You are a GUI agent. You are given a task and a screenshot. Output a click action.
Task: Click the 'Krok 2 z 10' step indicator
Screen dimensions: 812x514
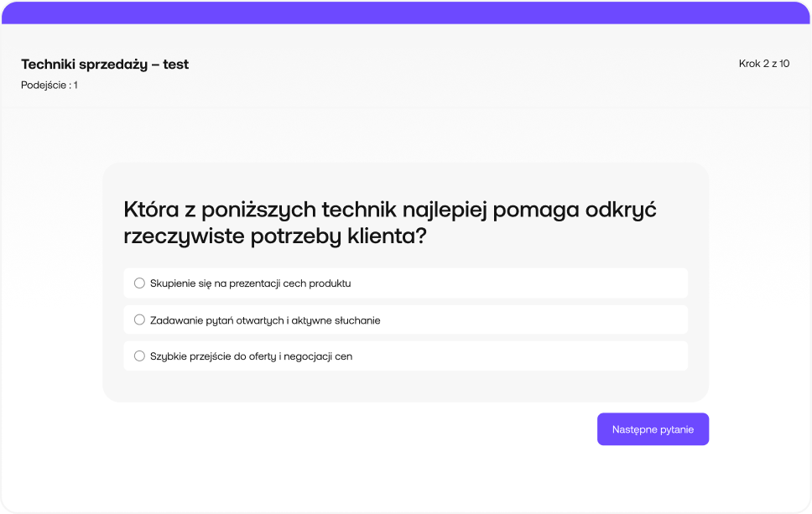click(x=764, y=64)
